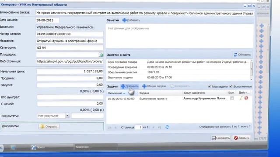Click the Веб страница URL field
The width and height of the screenshot is (280, 157).
pos(70,61)
